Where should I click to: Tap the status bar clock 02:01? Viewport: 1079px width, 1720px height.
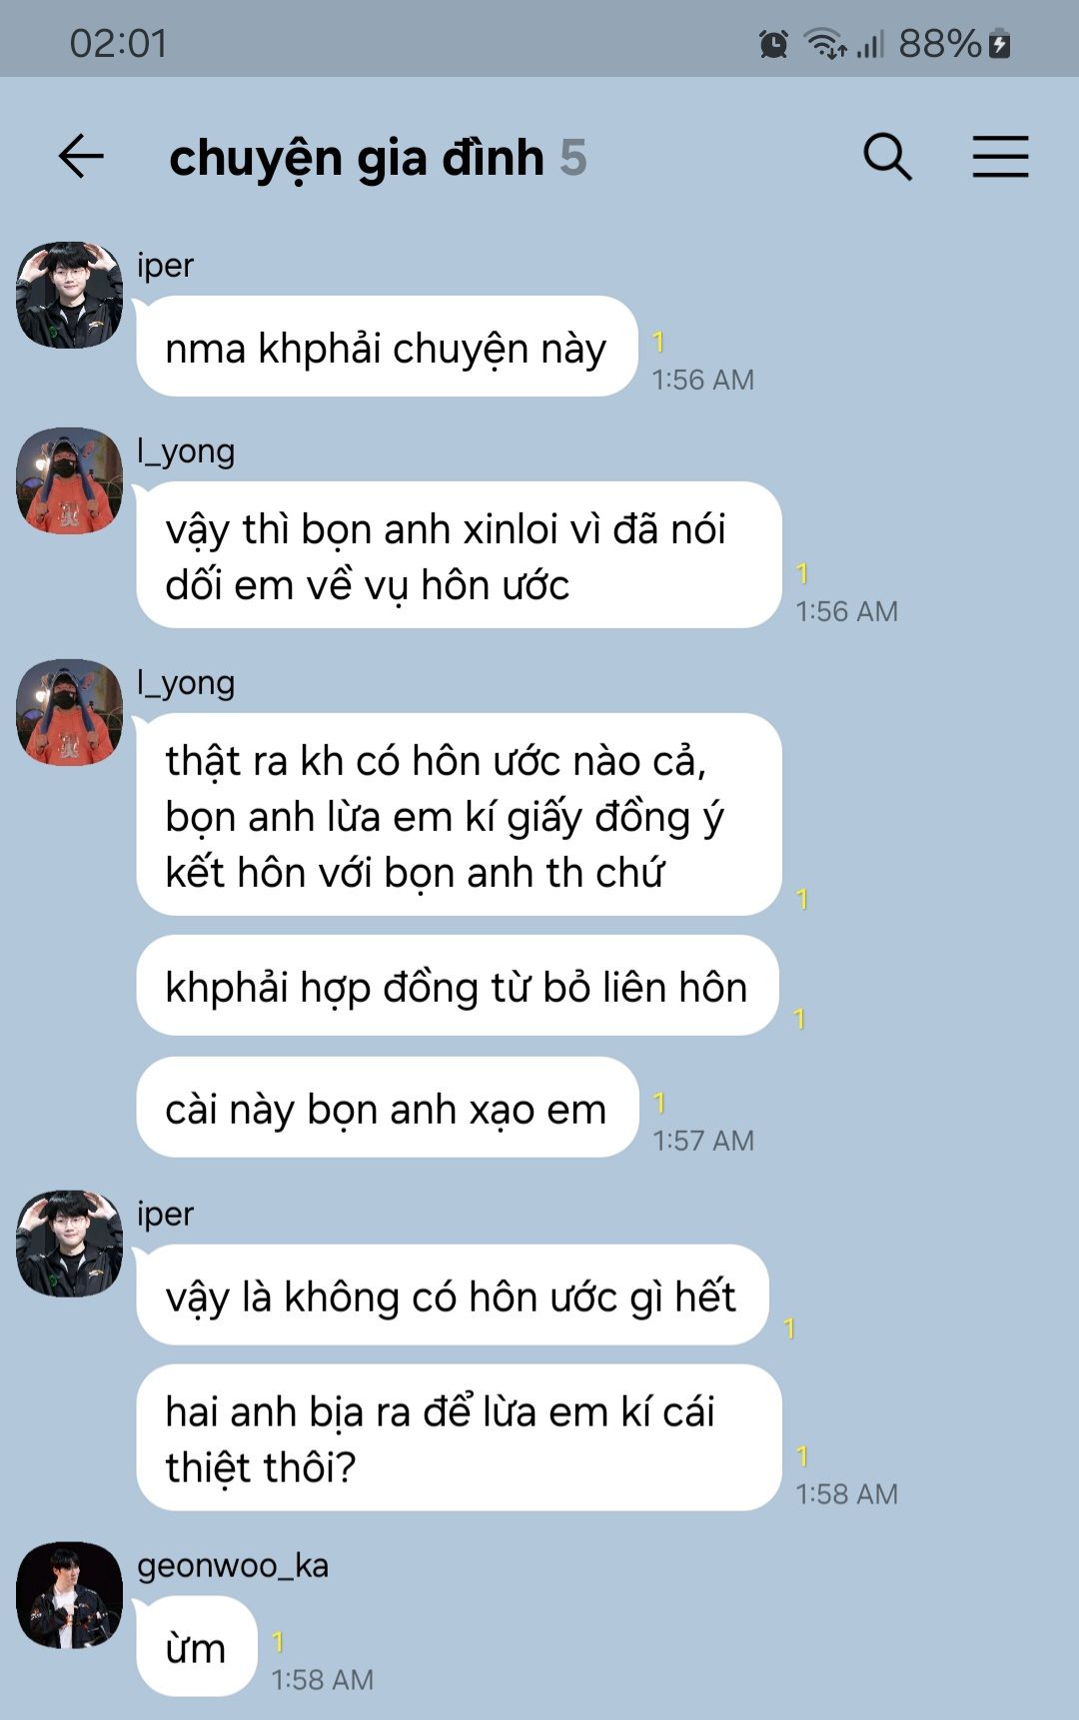coord(118,44)
